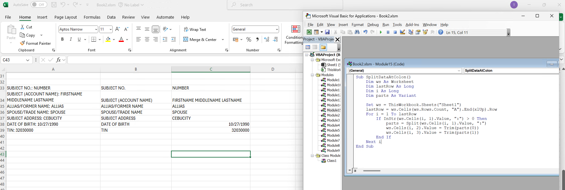Open Project Explorer from VBA toolbar
This screenshot has width=565, height=190.
(x=411, y=32)
